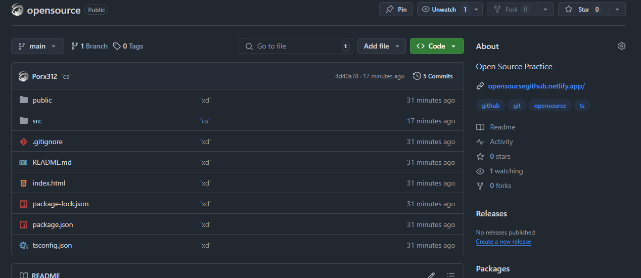This screenshot has width=641, height=278.
Task: Star the opensource repository
Action: coord(583,9)
